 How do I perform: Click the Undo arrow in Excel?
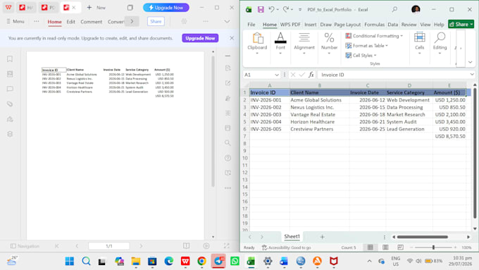coord(271,9)
